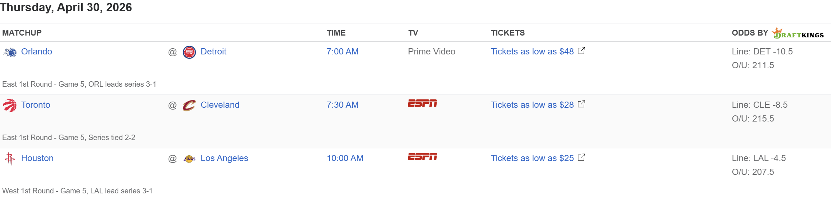Open the Houston team link
Image resolution: width=831 pixels, height=197 pixels.
(x=37, y=158)
